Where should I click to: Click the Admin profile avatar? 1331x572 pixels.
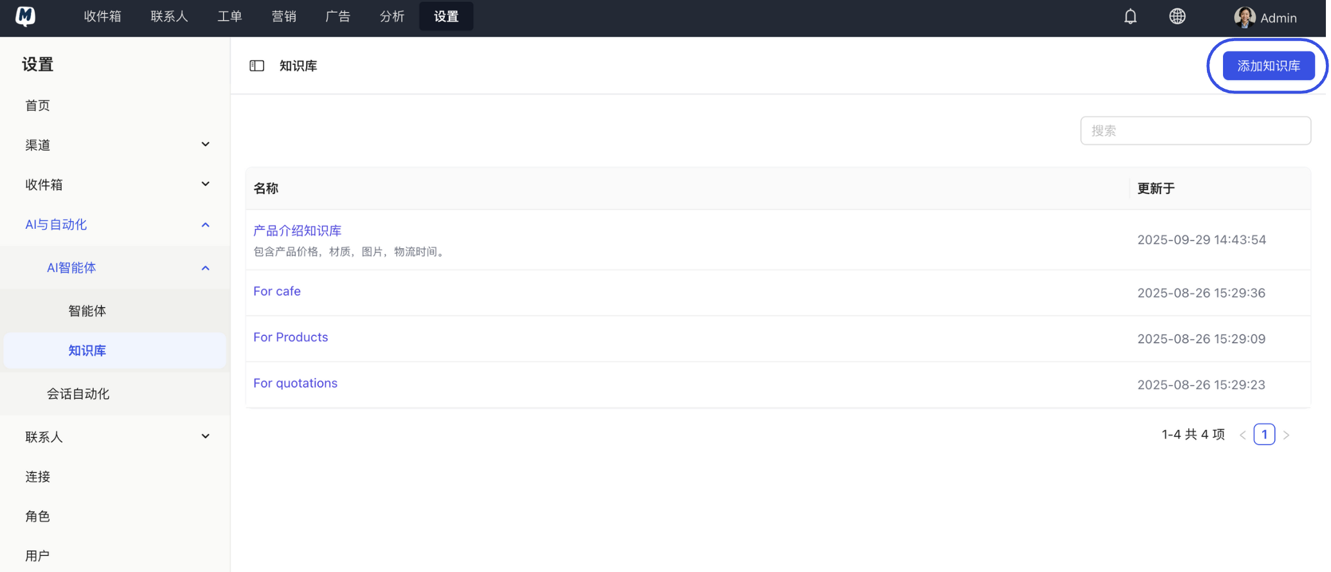click(x=1244, y=17)
